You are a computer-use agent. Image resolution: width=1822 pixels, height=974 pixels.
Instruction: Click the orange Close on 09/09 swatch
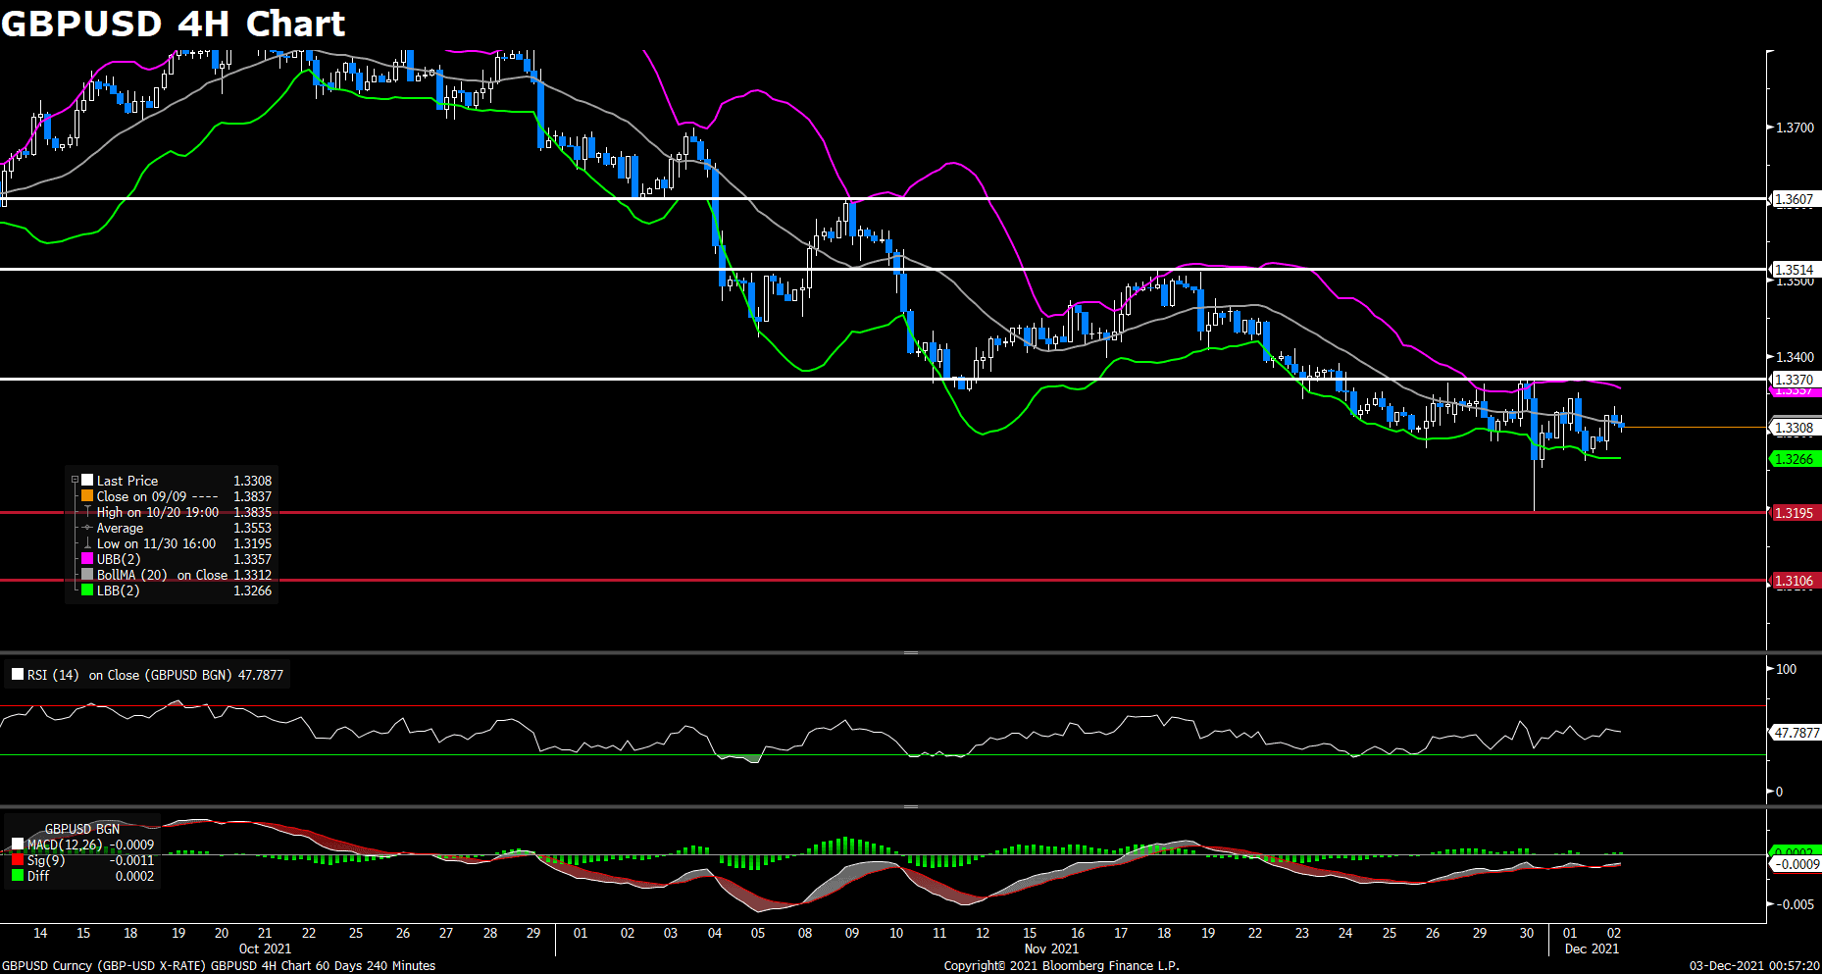tap(87, 495)
